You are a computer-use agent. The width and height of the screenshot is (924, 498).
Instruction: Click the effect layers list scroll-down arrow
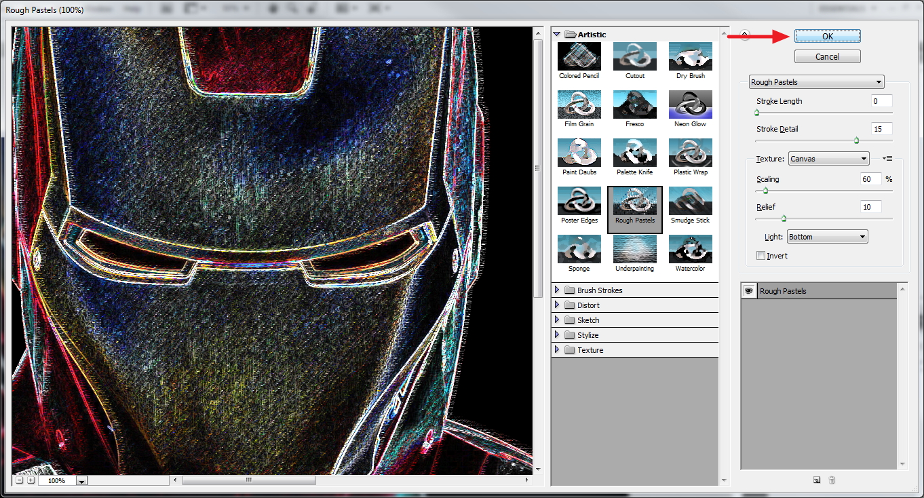coord(902,465)
